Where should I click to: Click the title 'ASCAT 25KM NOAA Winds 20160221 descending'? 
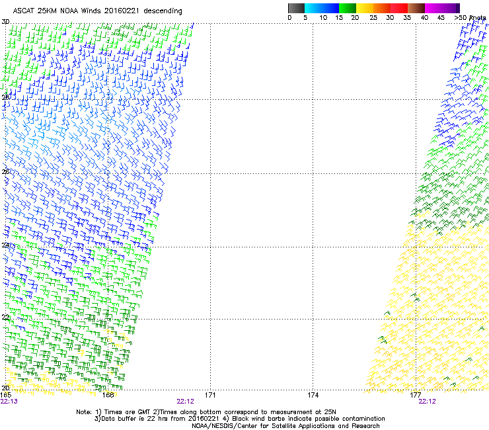[x=97, y=11]
